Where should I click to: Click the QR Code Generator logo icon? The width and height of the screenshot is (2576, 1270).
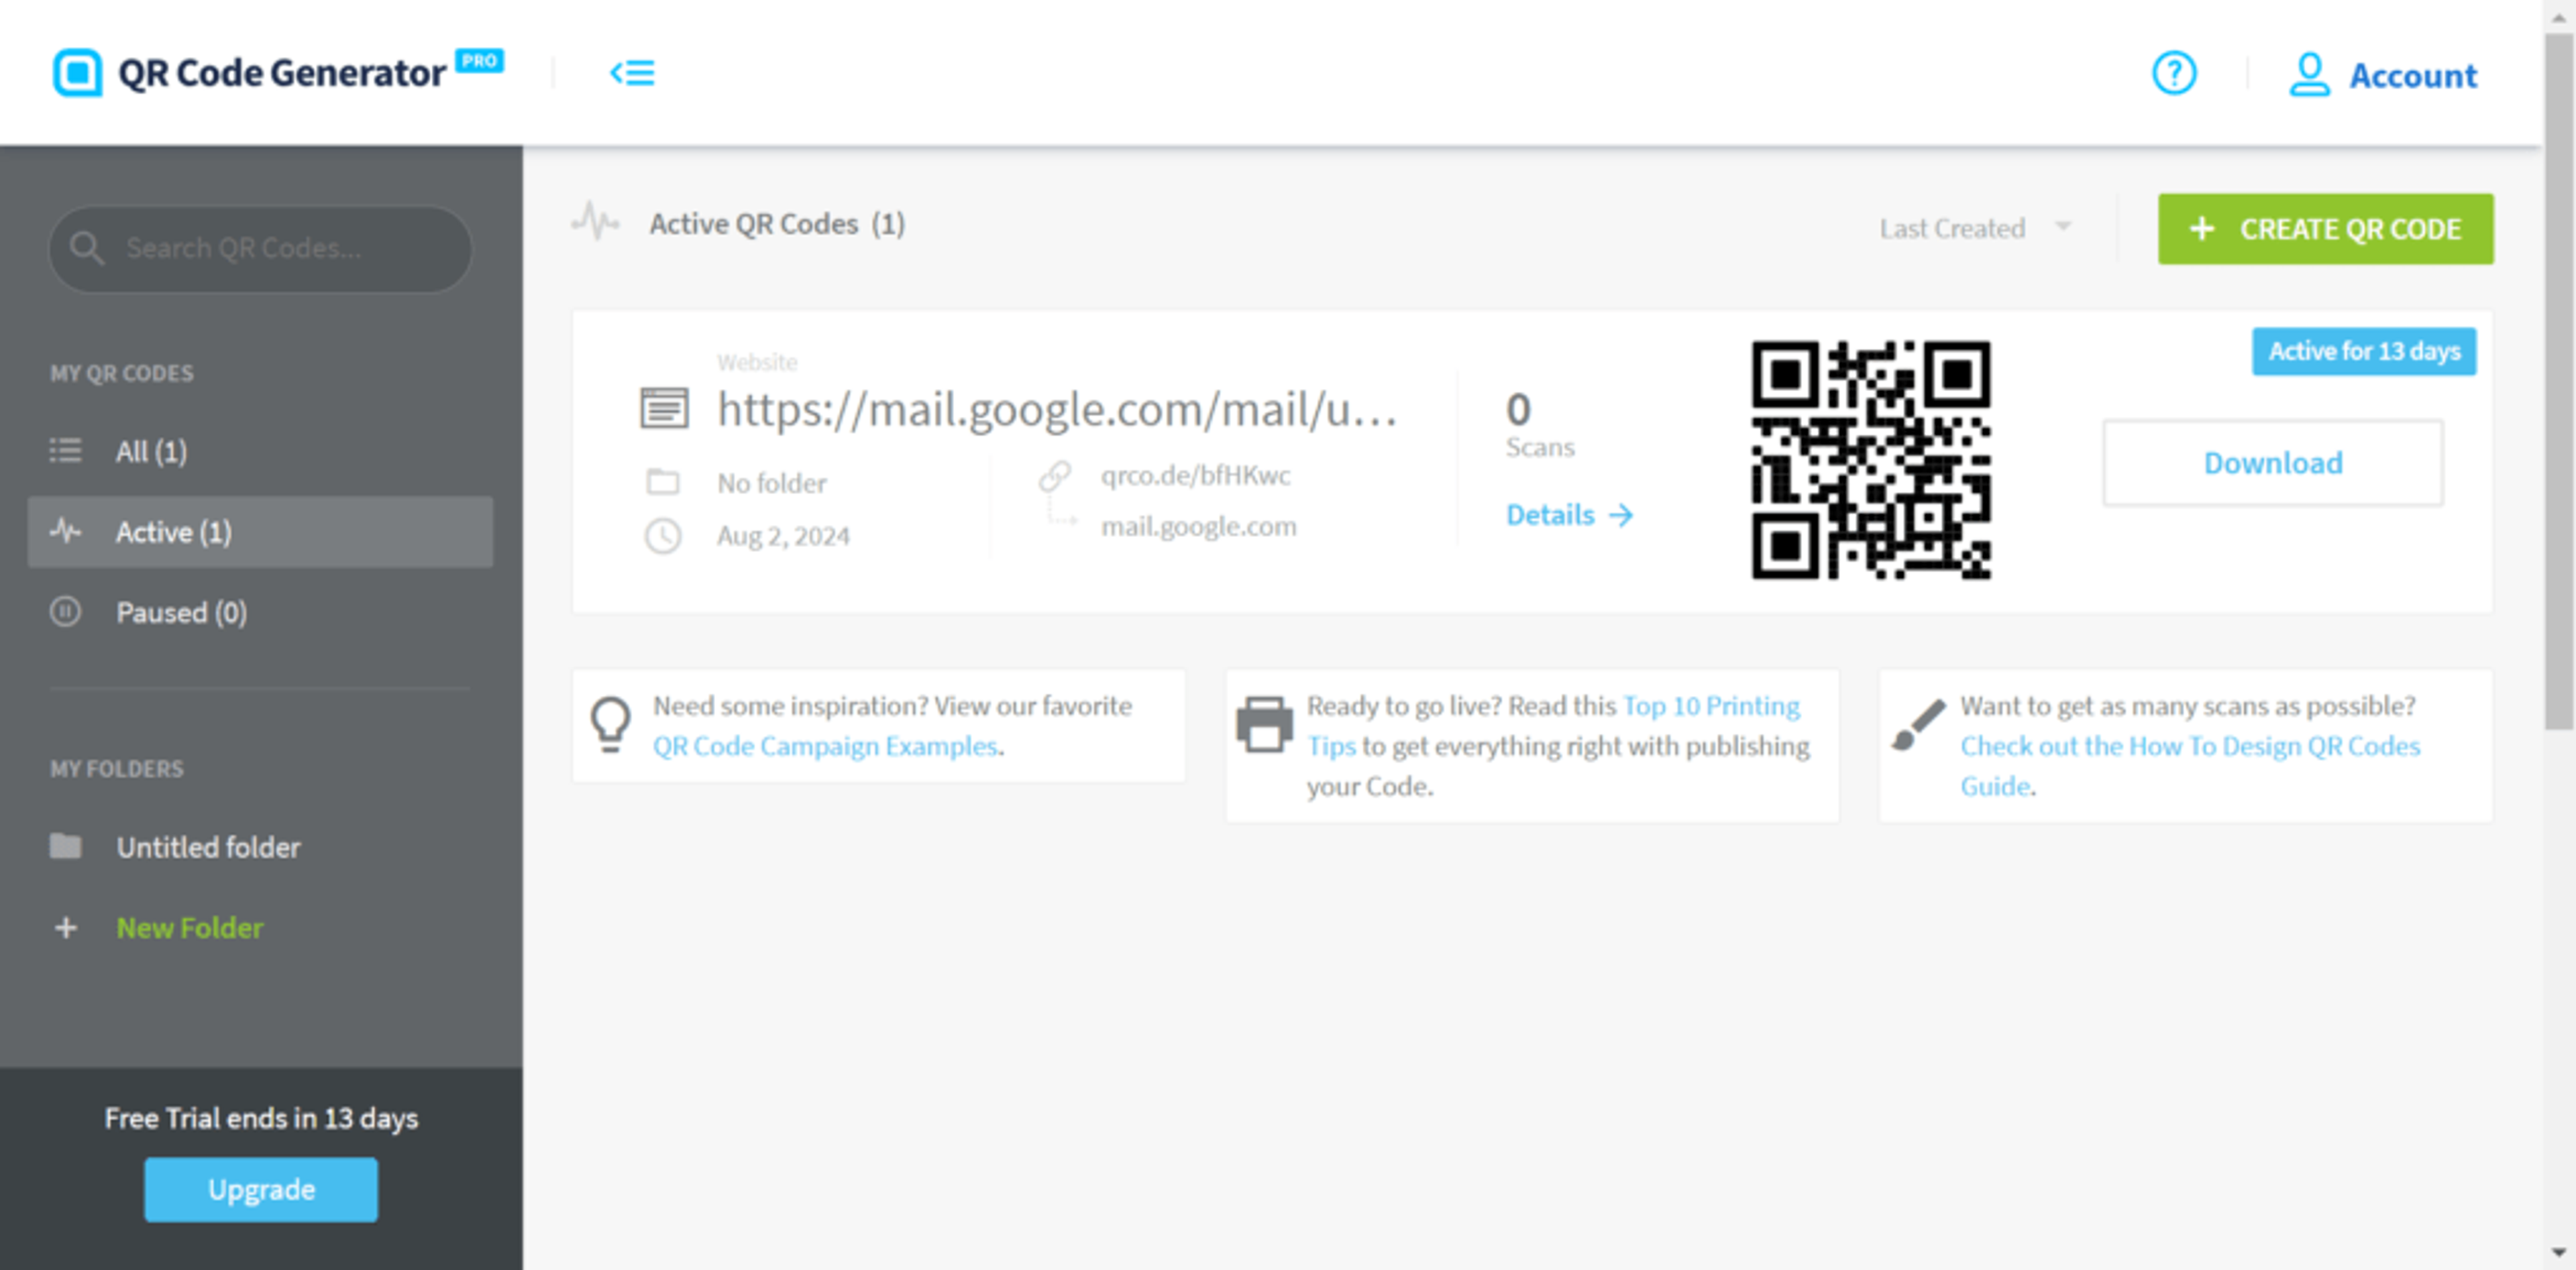pos(77,73)
